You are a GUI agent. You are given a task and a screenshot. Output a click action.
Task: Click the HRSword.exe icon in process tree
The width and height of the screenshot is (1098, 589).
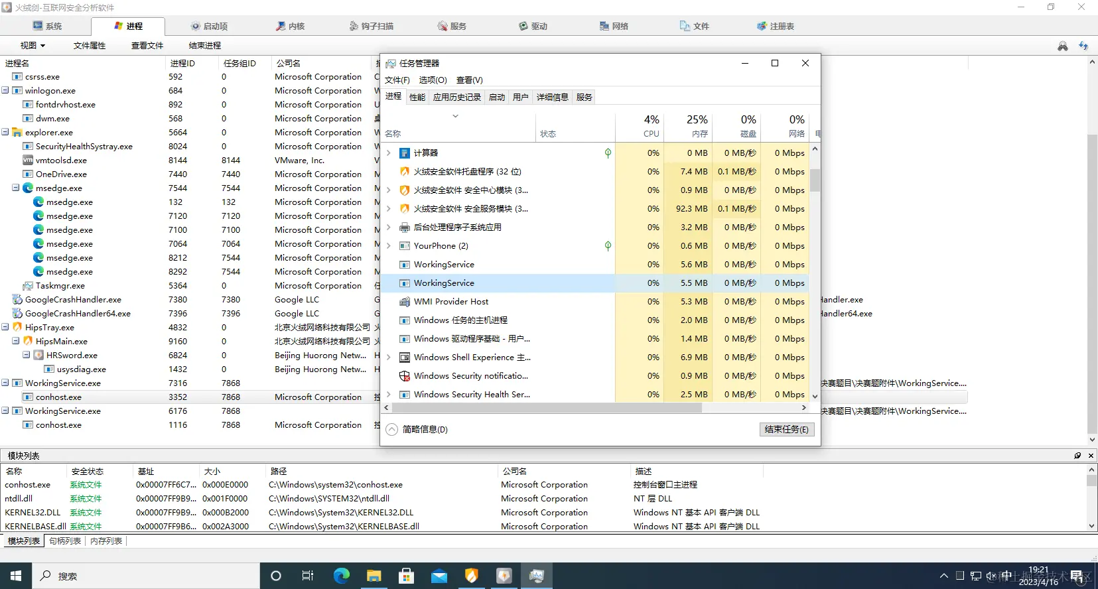[x=38, y=356]
